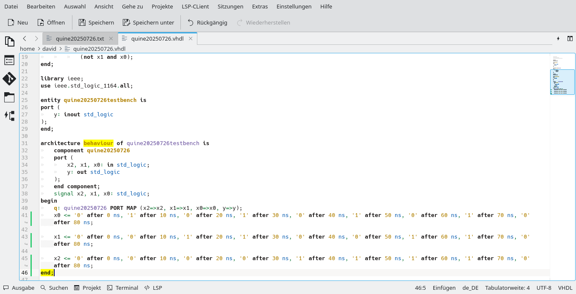The width and height of the screenshot is (576, 294).
Task: Open the Documents list sidebar panel
Action: (x=9, y=41)
